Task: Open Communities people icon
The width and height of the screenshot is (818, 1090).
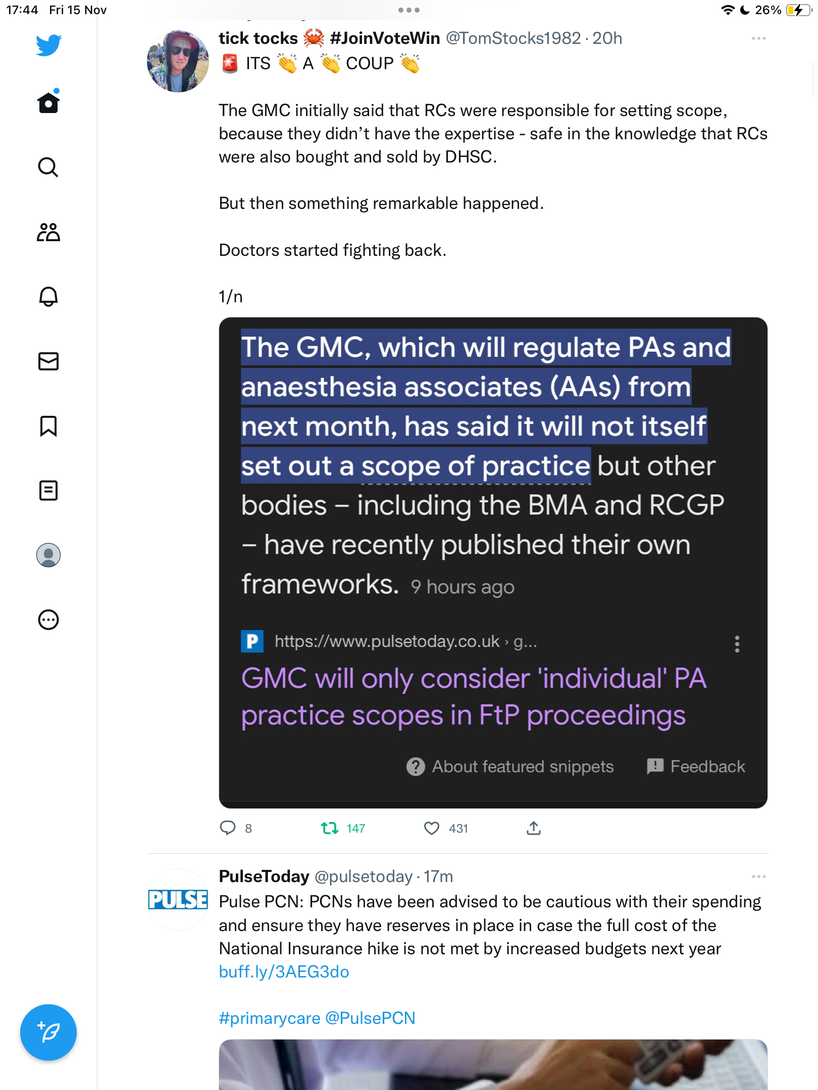Action: pyautogui.click(x=48, y=232)
